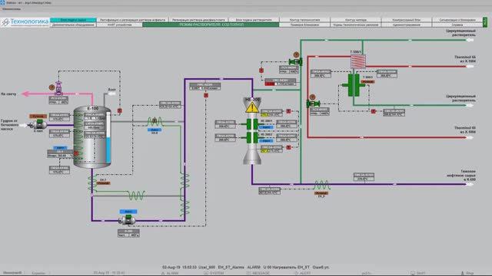Toggle the Авто mode label under coil EH-6

155,130
